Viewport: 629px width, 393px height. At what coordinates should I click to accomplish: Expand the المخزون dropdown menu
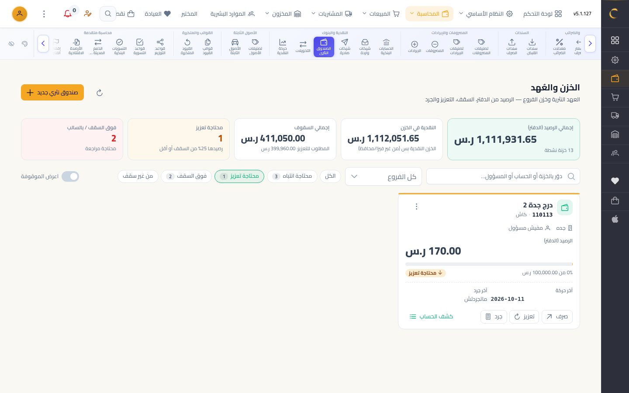pyautogui.click(x=283, y=14)
